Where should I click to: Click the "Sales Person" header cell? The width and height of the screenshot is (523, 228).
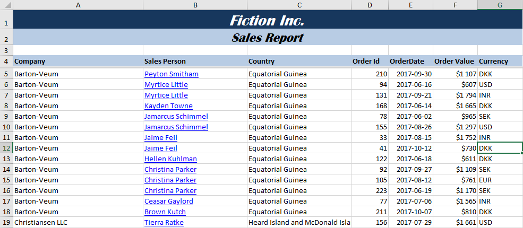[x=194, y=62]
